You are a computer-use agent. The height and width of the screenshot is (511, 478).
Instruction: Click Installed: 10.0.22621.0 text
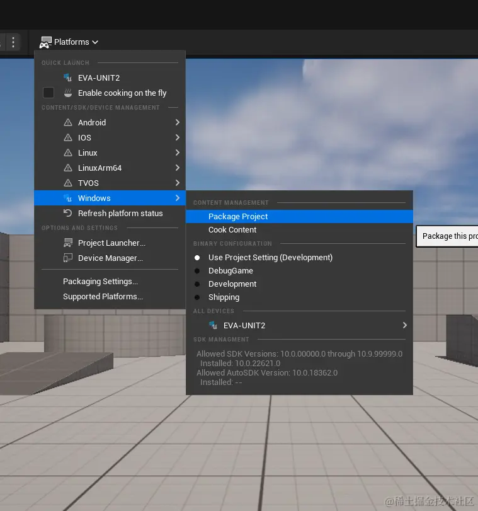(x=240, y=364)
